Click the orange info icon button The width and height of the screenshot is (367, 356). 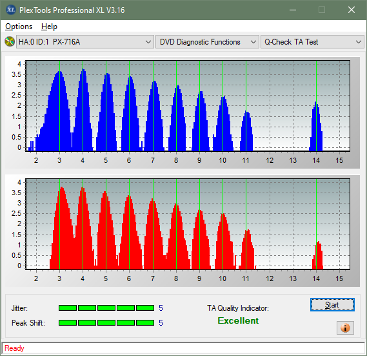(x=345, y=328)
